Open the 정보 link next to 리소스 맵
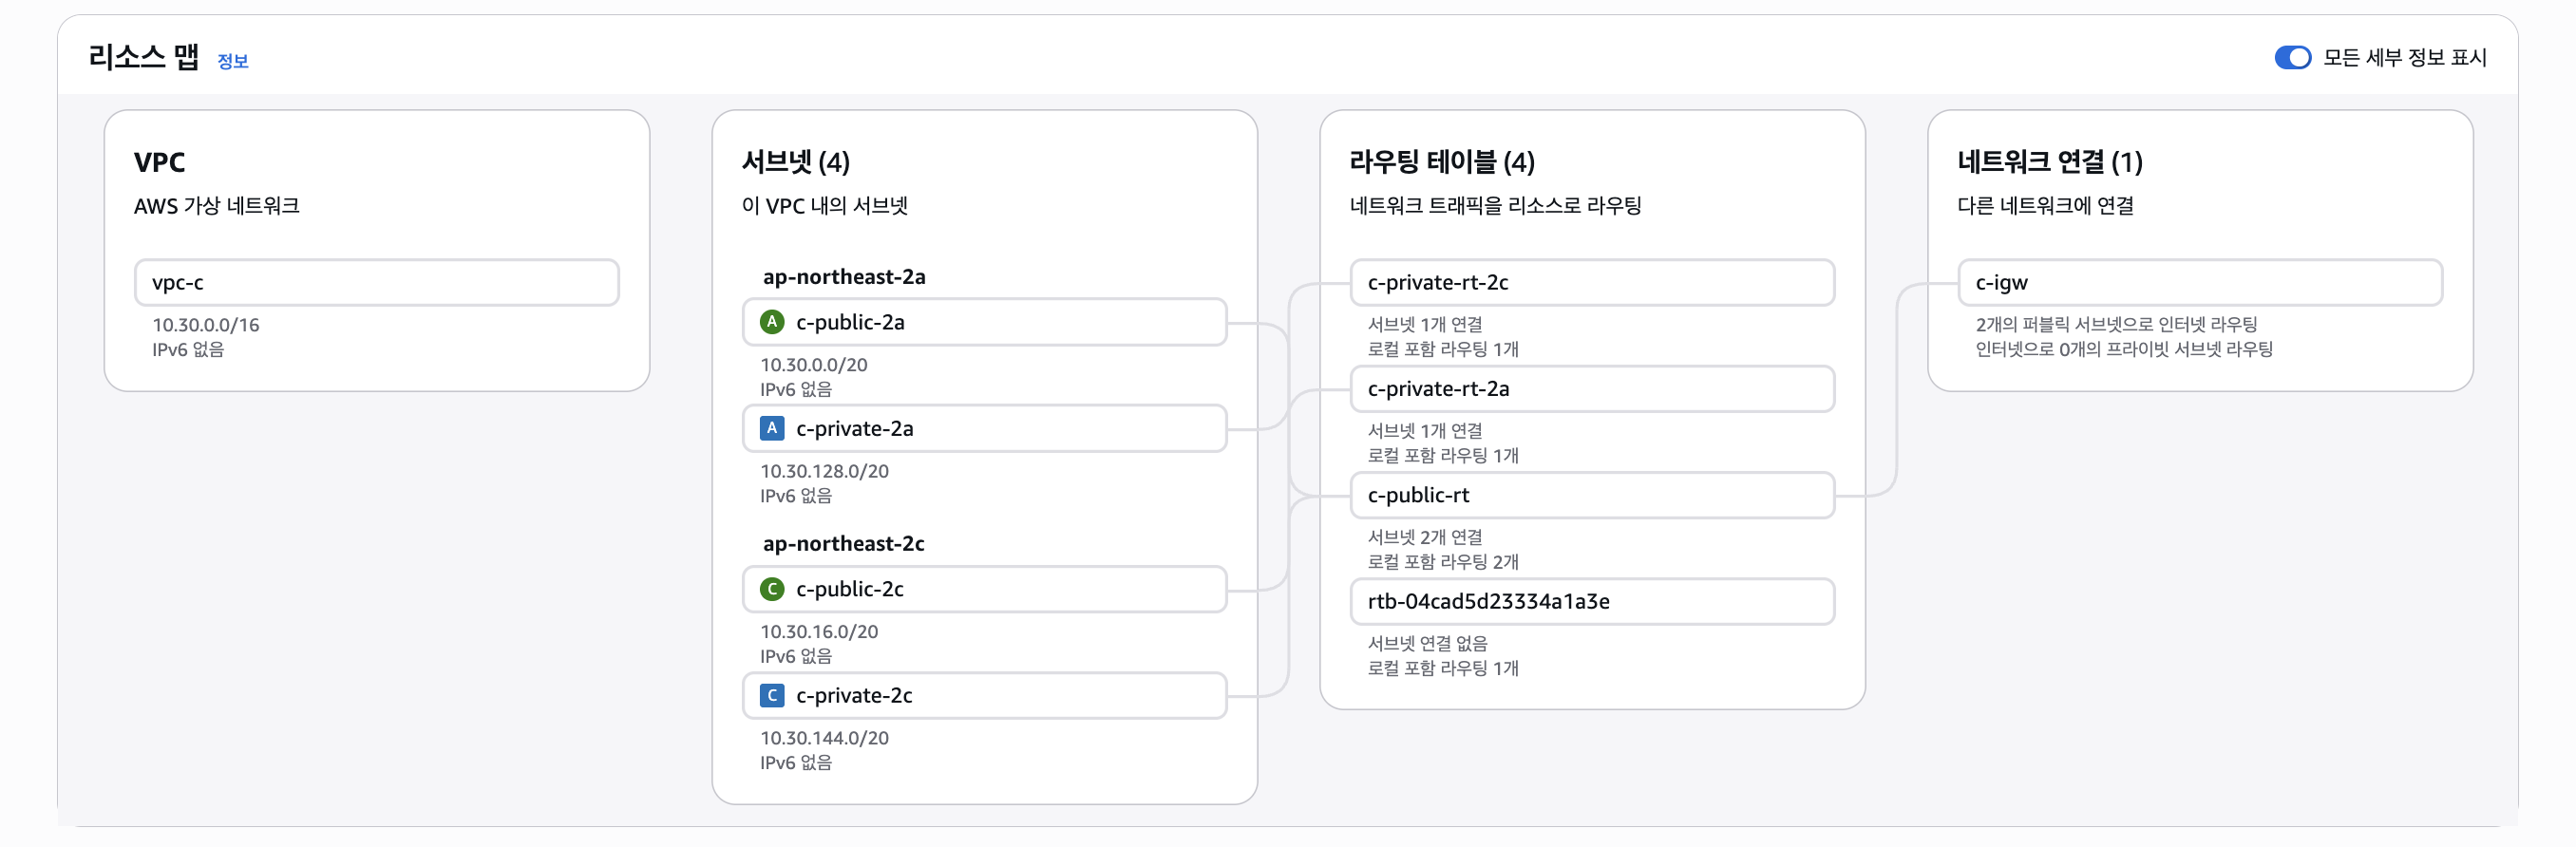 click(232, 61)
